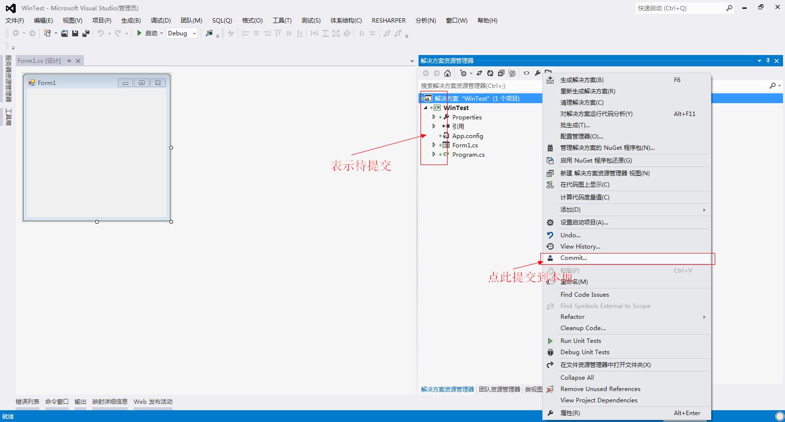
Task: Click the Pending Changes Filter clock icon
Action: pyautogui.click(x=463, y=73)
